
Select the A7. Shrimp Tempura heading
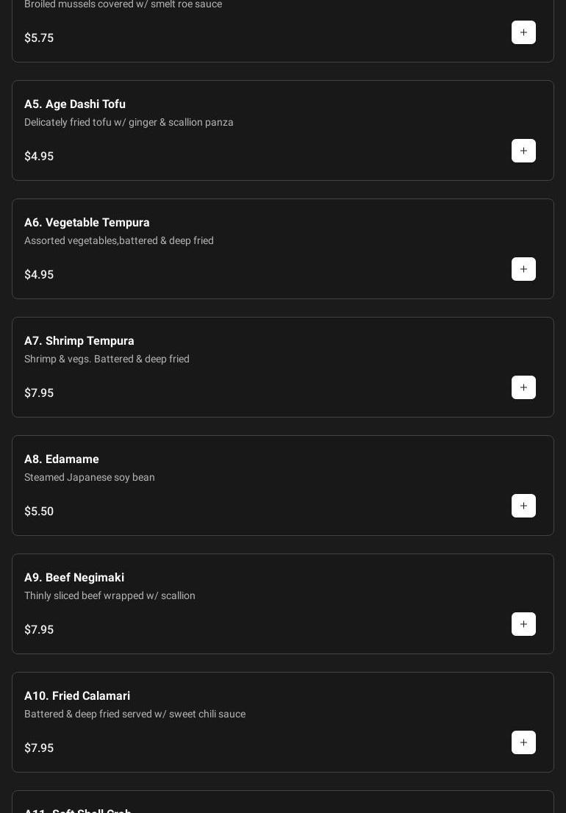(79, 341)
